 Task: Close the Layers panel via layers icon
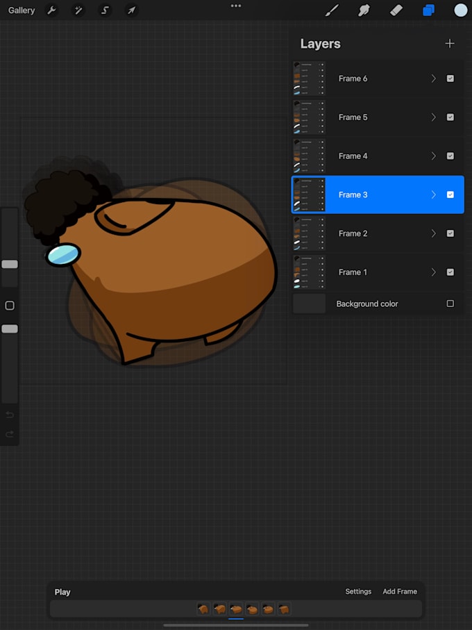click(x=428, y=10)
